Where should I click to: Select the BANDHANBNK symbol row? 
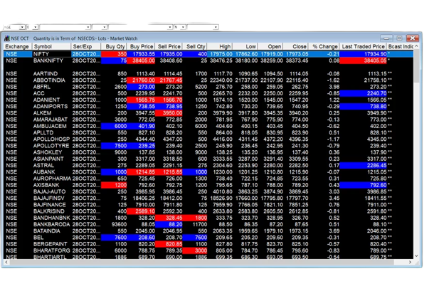tap(208, 218)
